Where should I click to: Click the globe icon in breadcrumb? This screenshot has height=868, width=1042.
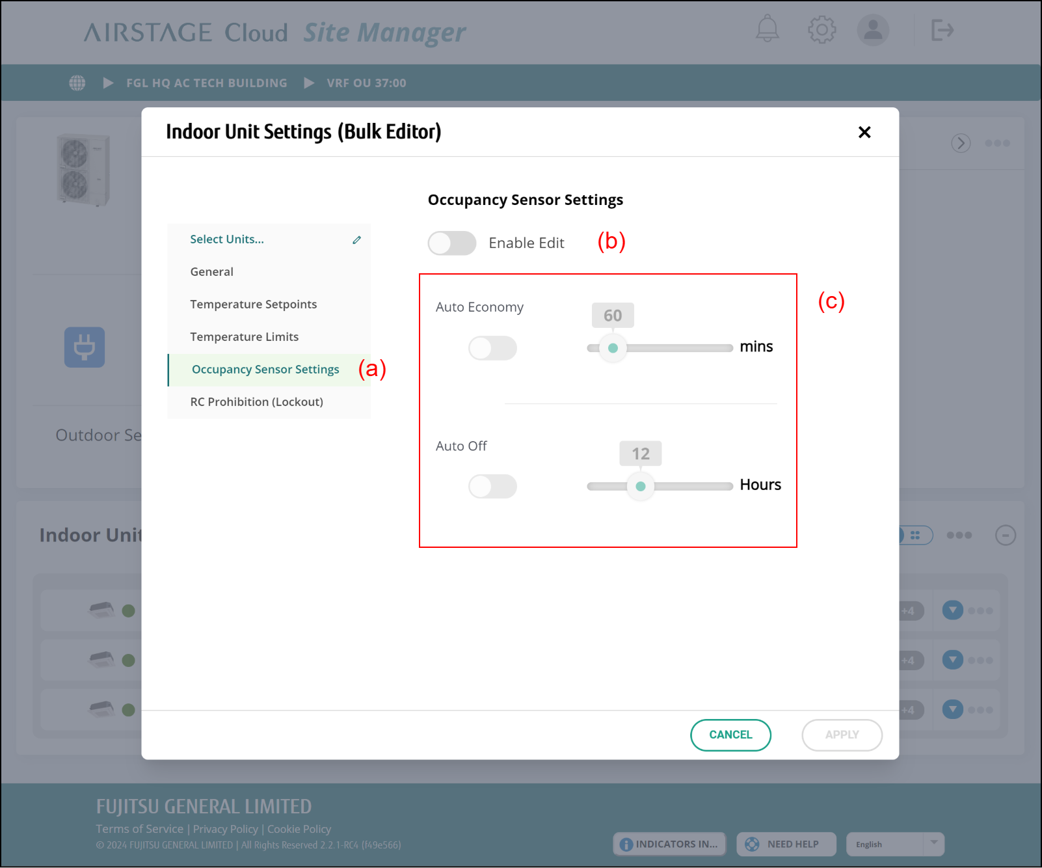[77, 83]
